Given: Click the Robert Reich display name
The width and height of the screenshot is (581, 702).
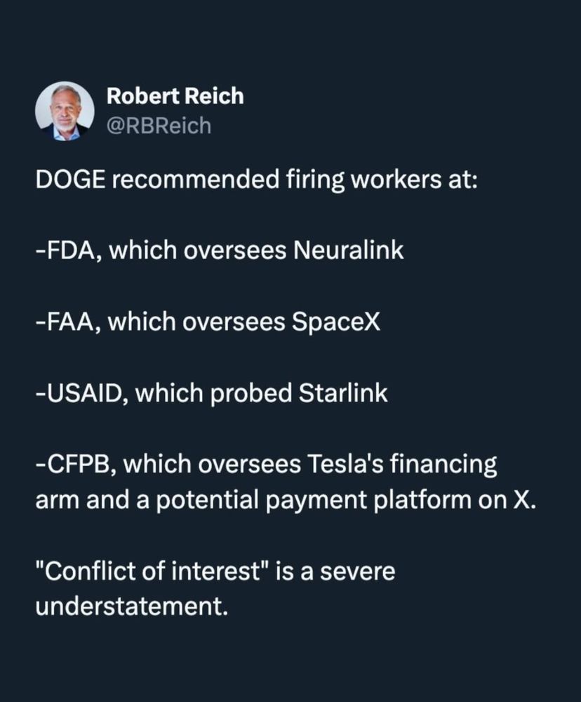Looking at the screenshot, I should tap(175, 96).
